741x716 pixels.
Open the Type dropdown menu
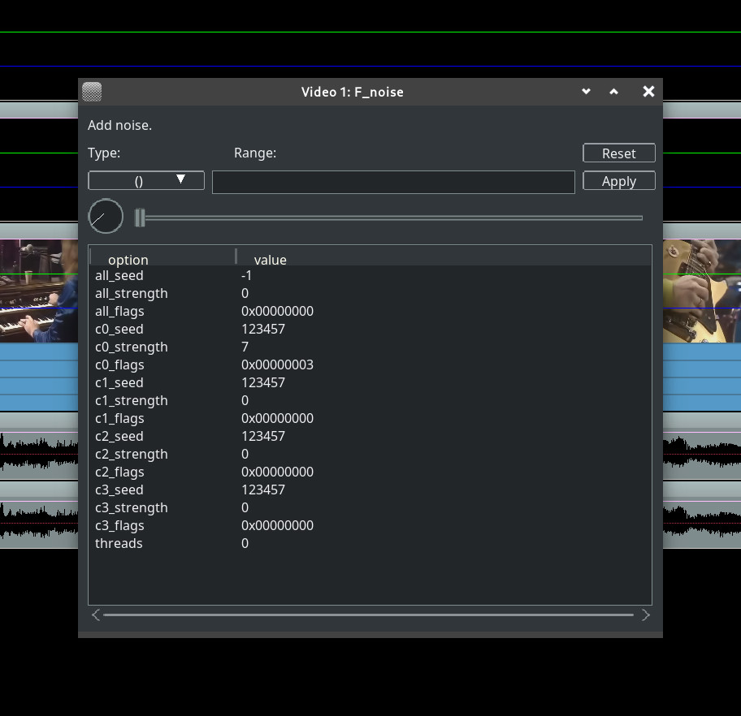pyautogui.click(x=146, y=180)
